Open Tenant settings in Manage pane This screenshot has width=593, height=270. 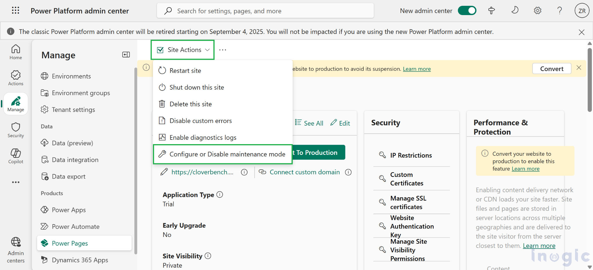coord(84,110)
